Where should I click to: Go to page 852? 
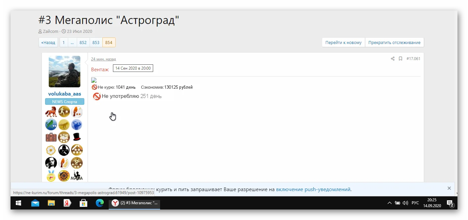pos(83,42)
